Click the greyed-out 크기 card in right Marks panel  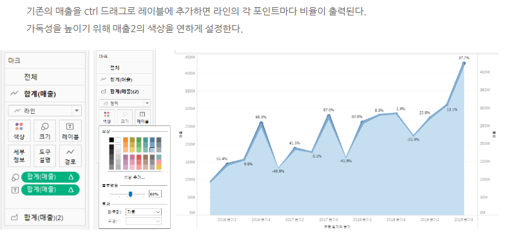(125, 118)
